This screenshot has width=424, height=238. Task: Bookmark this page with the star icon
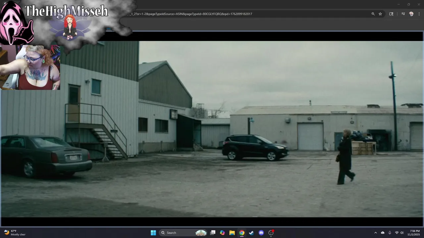[x=380, y=14]
